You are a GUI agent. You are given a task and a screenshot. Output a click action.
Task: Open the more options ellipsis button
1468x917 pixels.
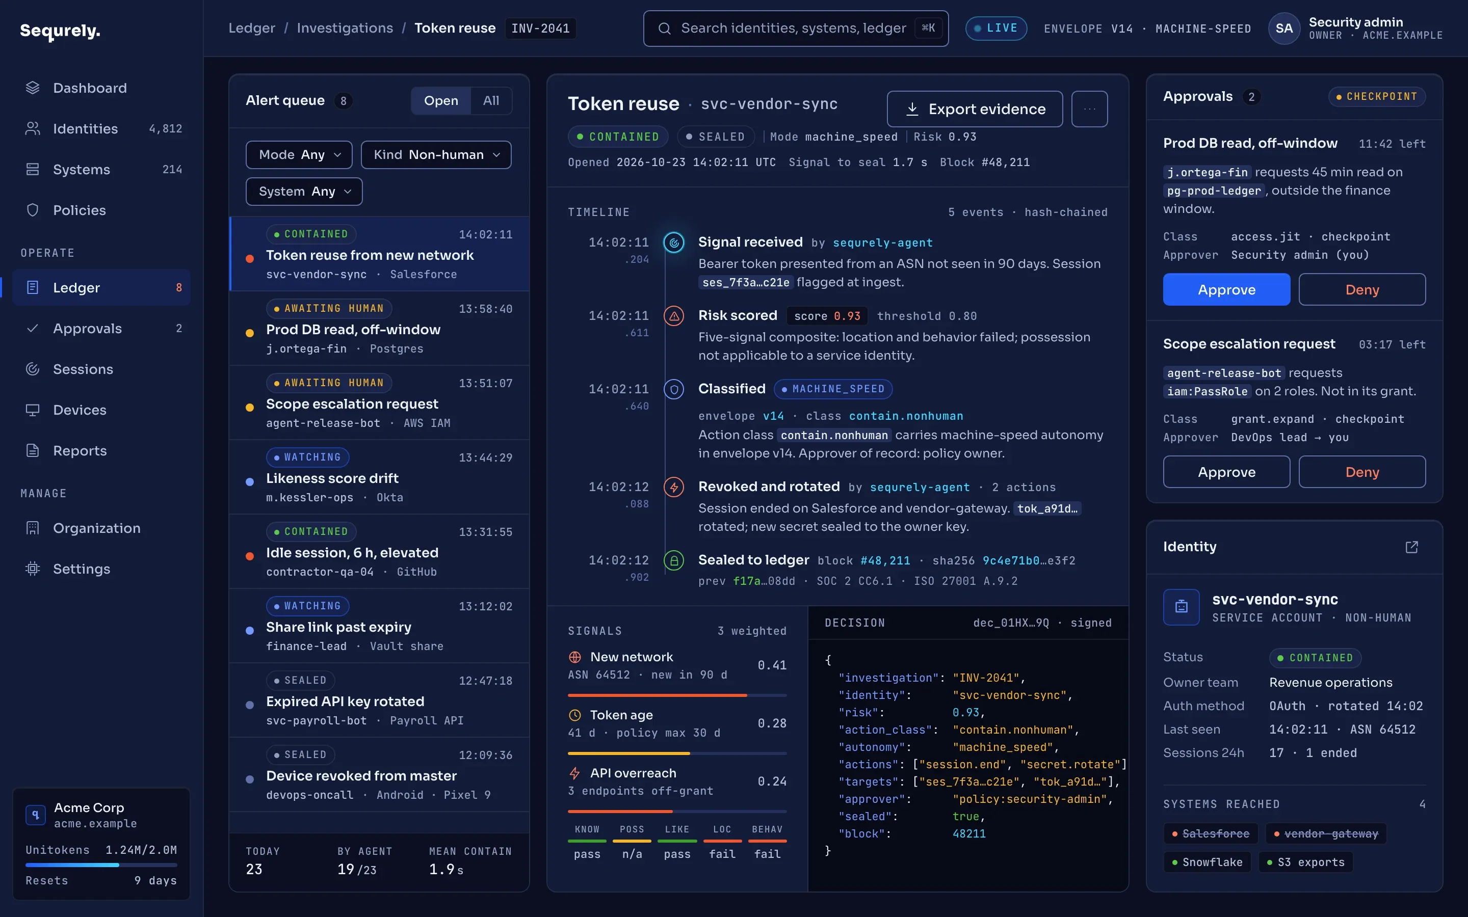click(x=1089, y=109)
